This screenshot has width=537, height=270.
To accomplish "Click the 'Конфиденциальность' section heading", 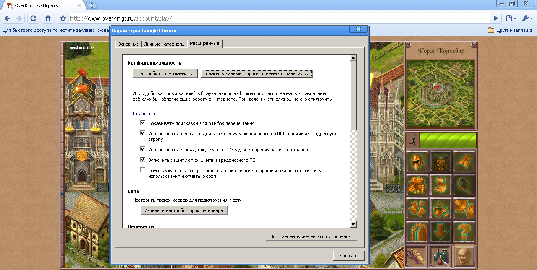I will [154, 63].
